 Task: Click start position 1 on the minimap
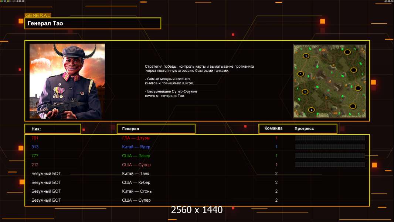[x=300, y=74]
